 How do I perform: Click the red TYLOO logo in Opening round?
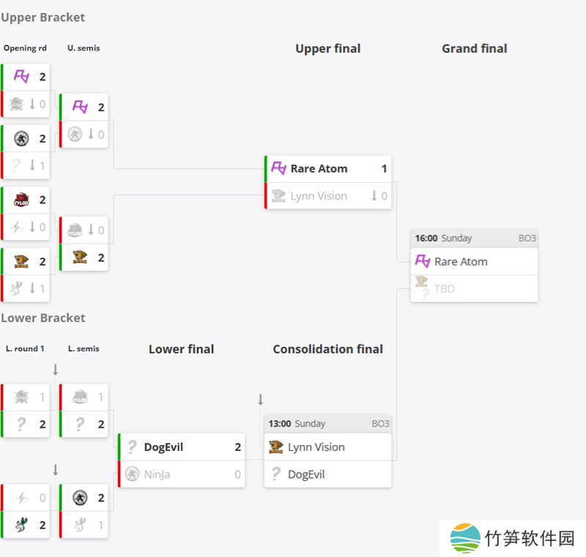pos(21,199)
